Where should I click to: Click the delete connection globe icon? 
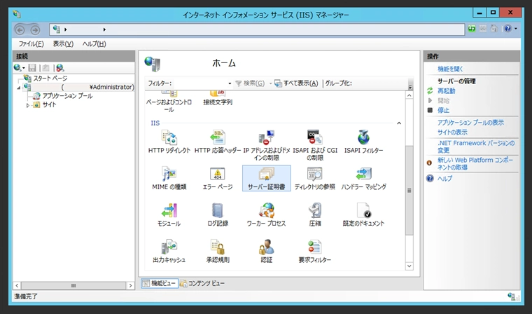[x=60, y=67]
